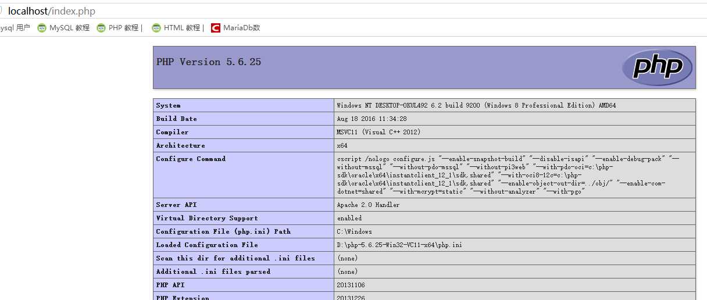Click the Server API row label
Viewport: 707px width, 300px height.
click(176, 205)
